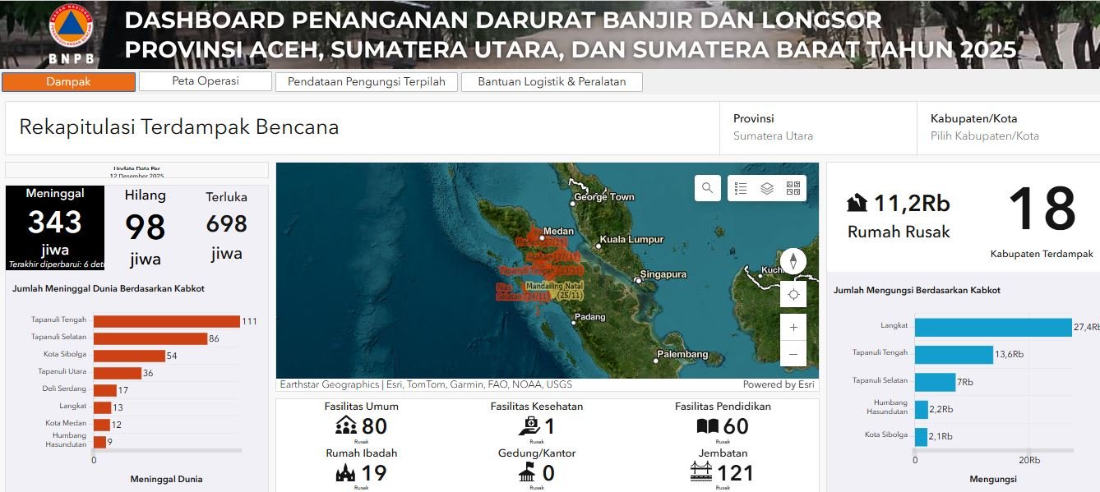Select the Dampak tab
1100x492 pixels.
click(x=68, y=82)
